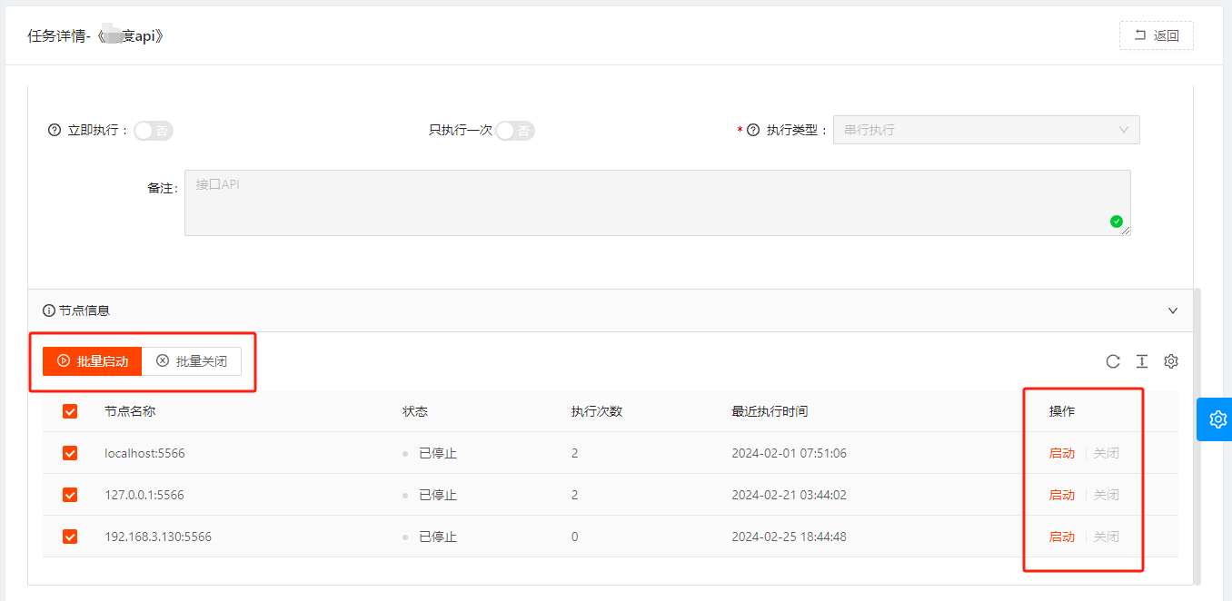Open the 执行类型 dropdown
This screenshot has height=601, width=1232.
pyautogui.click(x=986, y=130)
